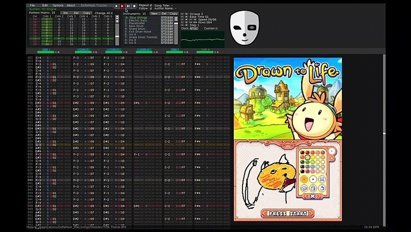Toggle CHN 5 green mute bar

click(x=174, y=52)
